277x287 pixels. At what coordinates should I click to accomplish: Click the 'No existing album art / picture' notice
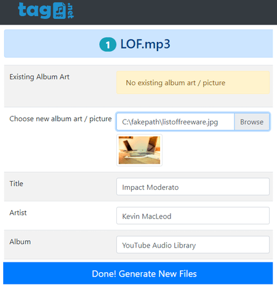[x=193, y=83]
